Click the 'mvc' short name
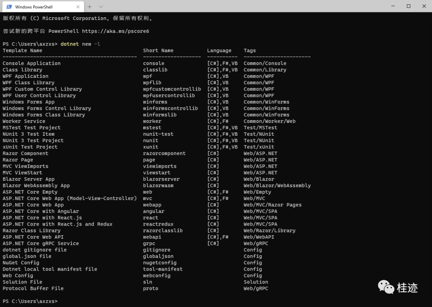This screenshot has height=307, width=432. click(x=148, y=198)
